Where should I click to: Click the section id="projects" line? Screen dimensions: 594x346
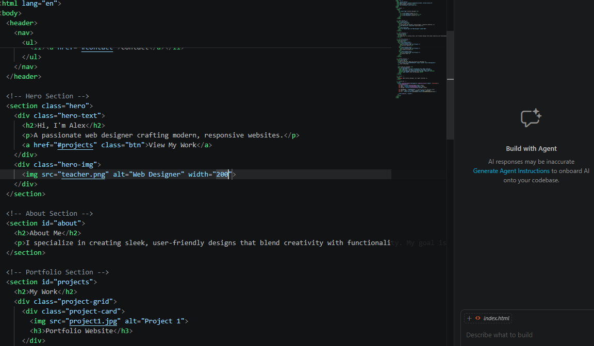(52, 282)
